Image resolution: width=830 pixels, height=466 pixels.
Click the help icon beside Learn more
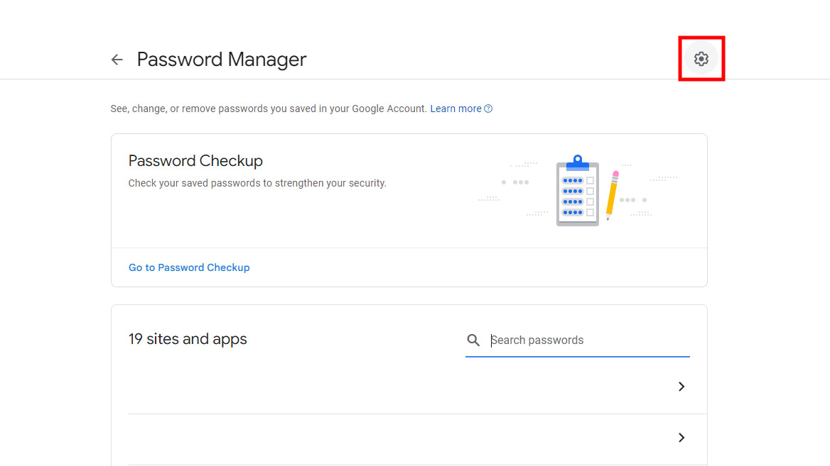[488, 109]
